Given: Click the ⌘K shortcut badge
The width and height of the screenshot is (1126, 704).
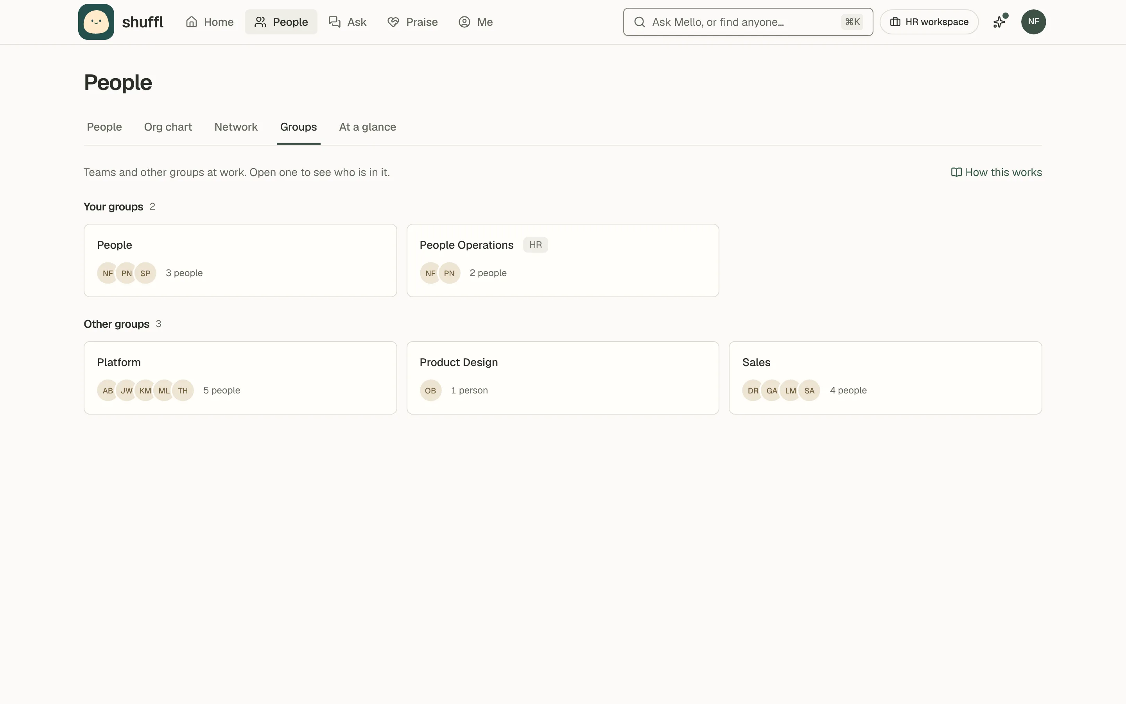Looking at the screenshot, I should tap(852, 22).
